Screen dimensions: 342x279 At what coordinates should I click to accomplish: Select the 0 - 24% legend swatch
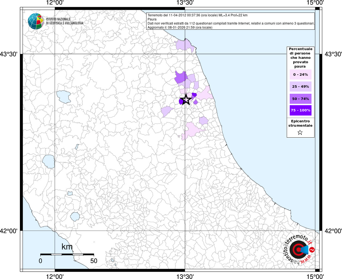point(300,75)
